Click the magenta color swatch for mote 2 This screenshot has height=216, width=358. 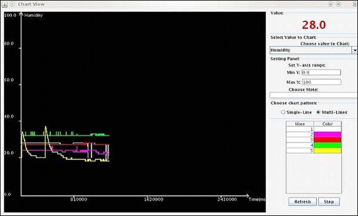(328, 134)
